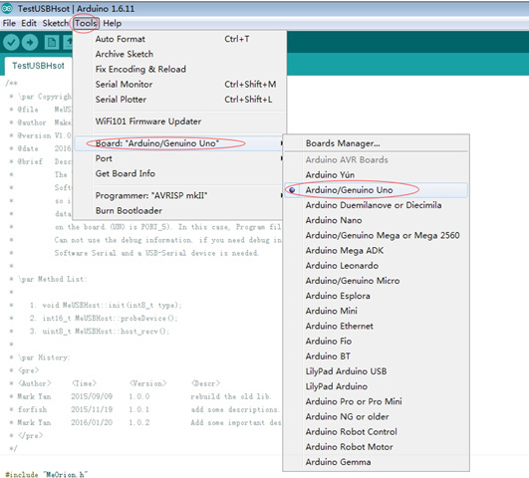Select Fix Encoding & Reload

point(178,69)
